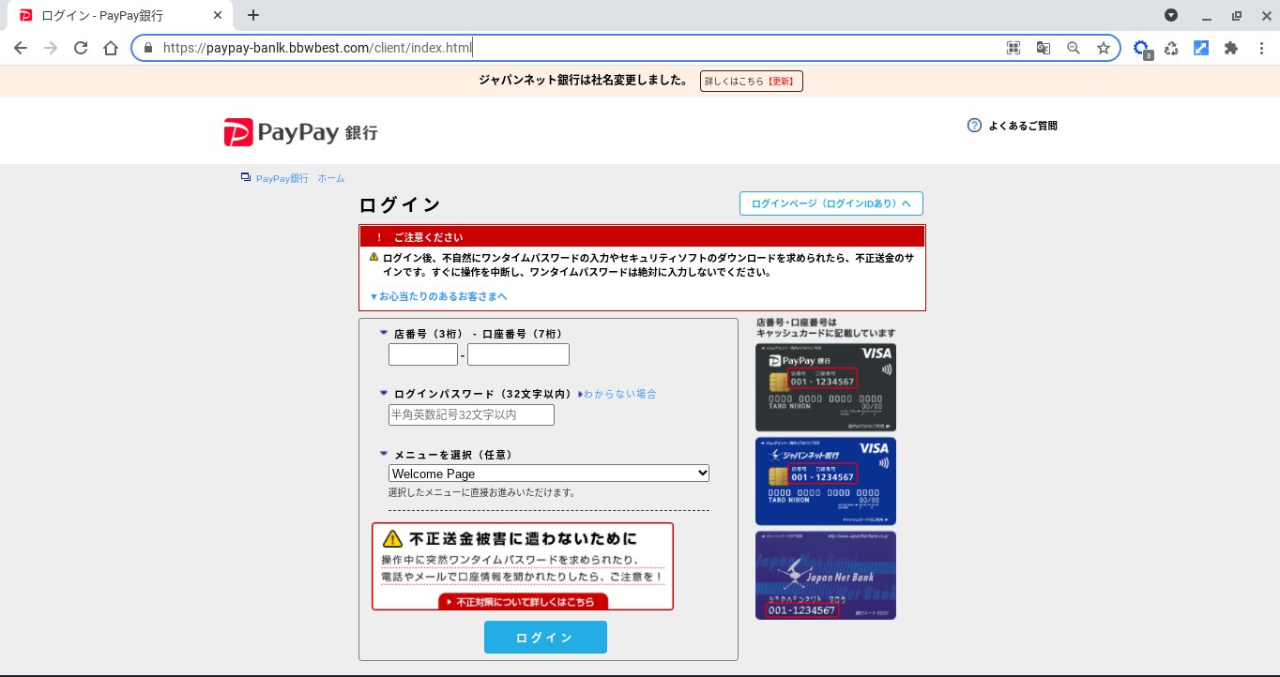Open the QR code icon in the address bar
Image resolution: width=1280 pixels, height=677 pixels.
tap(1013, 47)
